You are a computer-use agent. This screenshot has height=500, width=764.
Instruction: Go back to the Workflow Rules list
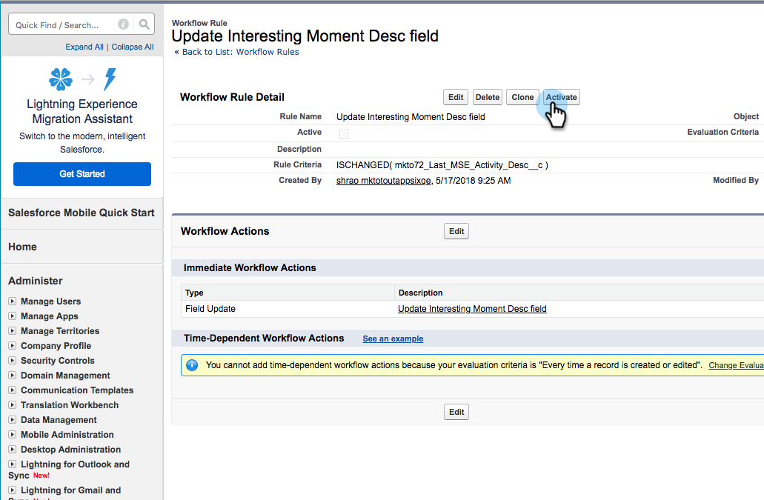pyautogui.click(x=240, y=52)
